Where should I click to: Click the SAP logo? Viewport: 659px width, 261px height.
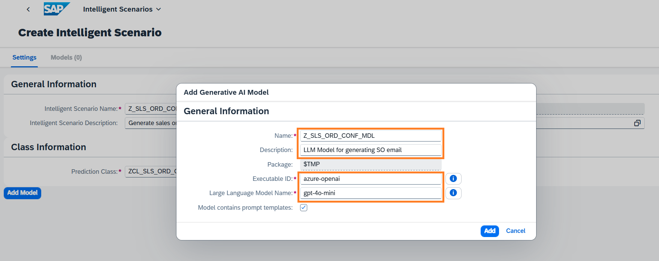click(x=57, y=9)
